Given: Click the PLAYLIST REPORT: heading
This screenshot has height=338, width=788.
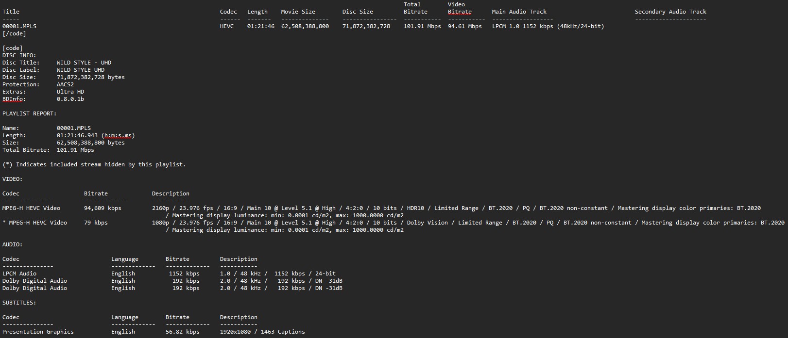Looking at the screenshot, I should pyautogui.click(x=29, y=113).
